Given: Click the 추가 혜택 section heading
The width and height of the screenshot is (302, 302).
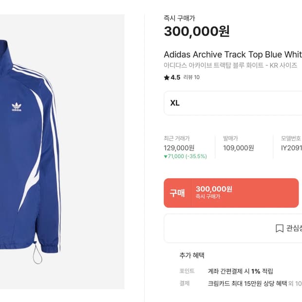Looking at the screenshot, I should (192, 255).
